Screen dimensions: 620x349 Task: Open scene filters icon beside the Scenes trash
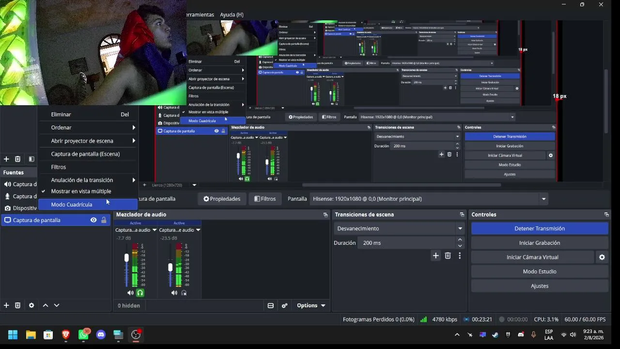pyautogui.click(x=31, y=159)
